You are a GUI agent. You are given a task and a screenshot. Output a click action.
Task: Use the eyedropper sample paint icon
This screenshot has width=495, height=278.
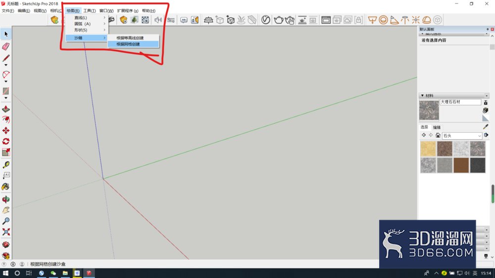[486, 126]
